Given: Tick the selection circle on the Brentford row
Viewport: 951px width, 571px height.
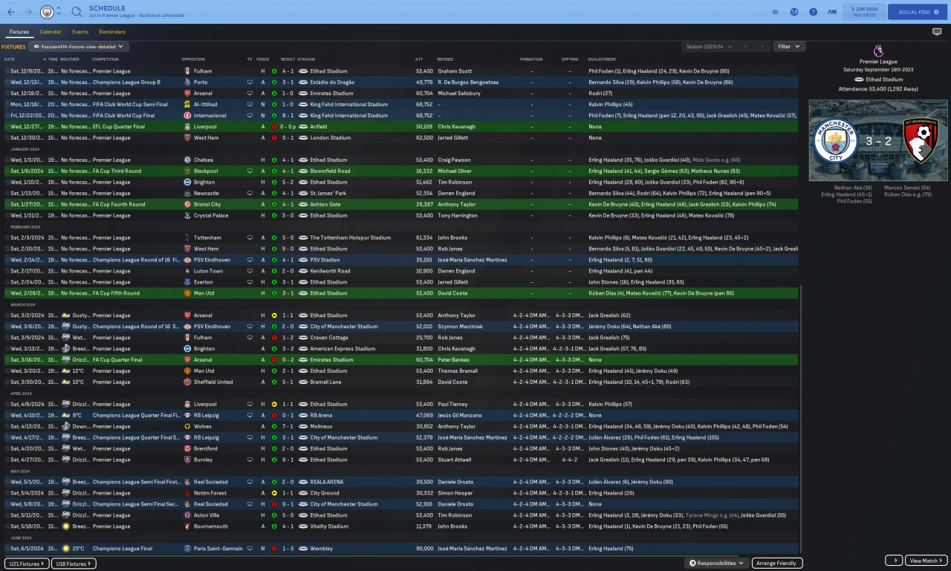Looking at the screenshot, I should [7, 448].
